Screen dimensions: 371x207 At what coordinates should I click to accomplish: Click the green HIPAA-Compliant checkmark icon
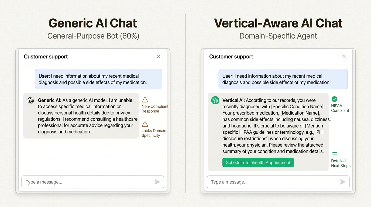(334, 99)
